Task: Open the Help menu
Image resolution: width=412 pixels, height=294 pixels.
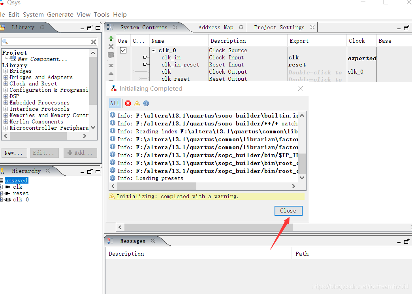Action: click(x=120, y=15)
